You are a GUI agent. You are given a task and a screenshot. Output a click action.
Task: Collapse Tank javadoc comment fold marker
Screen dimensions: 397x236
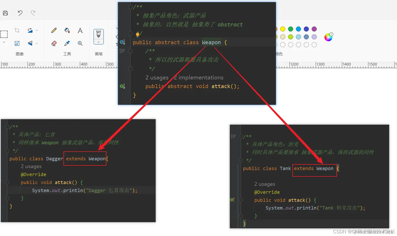click(241, 136)
